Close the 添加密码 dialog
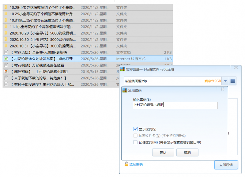This screenshot has height=177, width=245. (223, 89)
